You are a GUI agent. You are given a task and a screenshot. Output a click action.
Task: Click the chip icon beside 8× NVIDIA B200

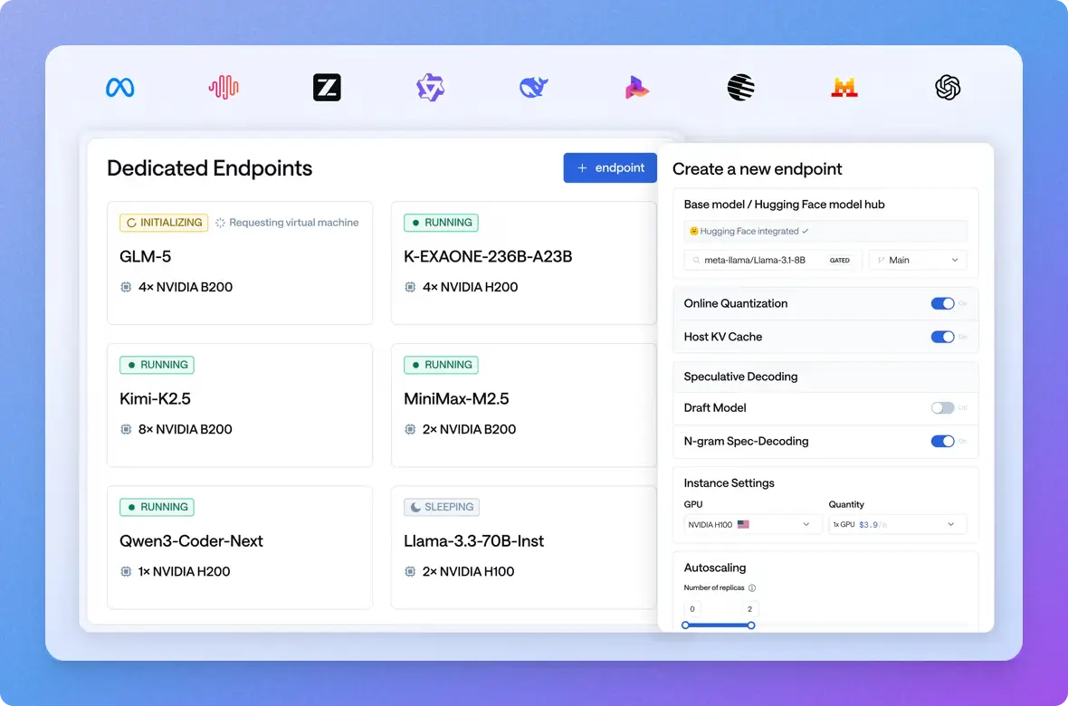click(x=126, y=429)
